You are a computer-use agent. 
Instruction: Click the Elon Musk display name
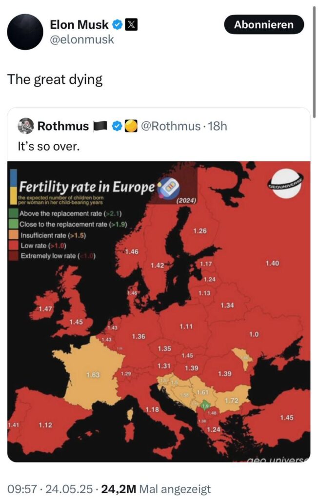pos(79,24)
